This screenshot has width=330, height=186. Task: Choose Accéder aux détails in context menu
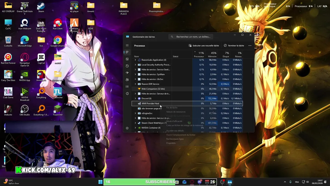pyautogui.click(x=175, y=131)
